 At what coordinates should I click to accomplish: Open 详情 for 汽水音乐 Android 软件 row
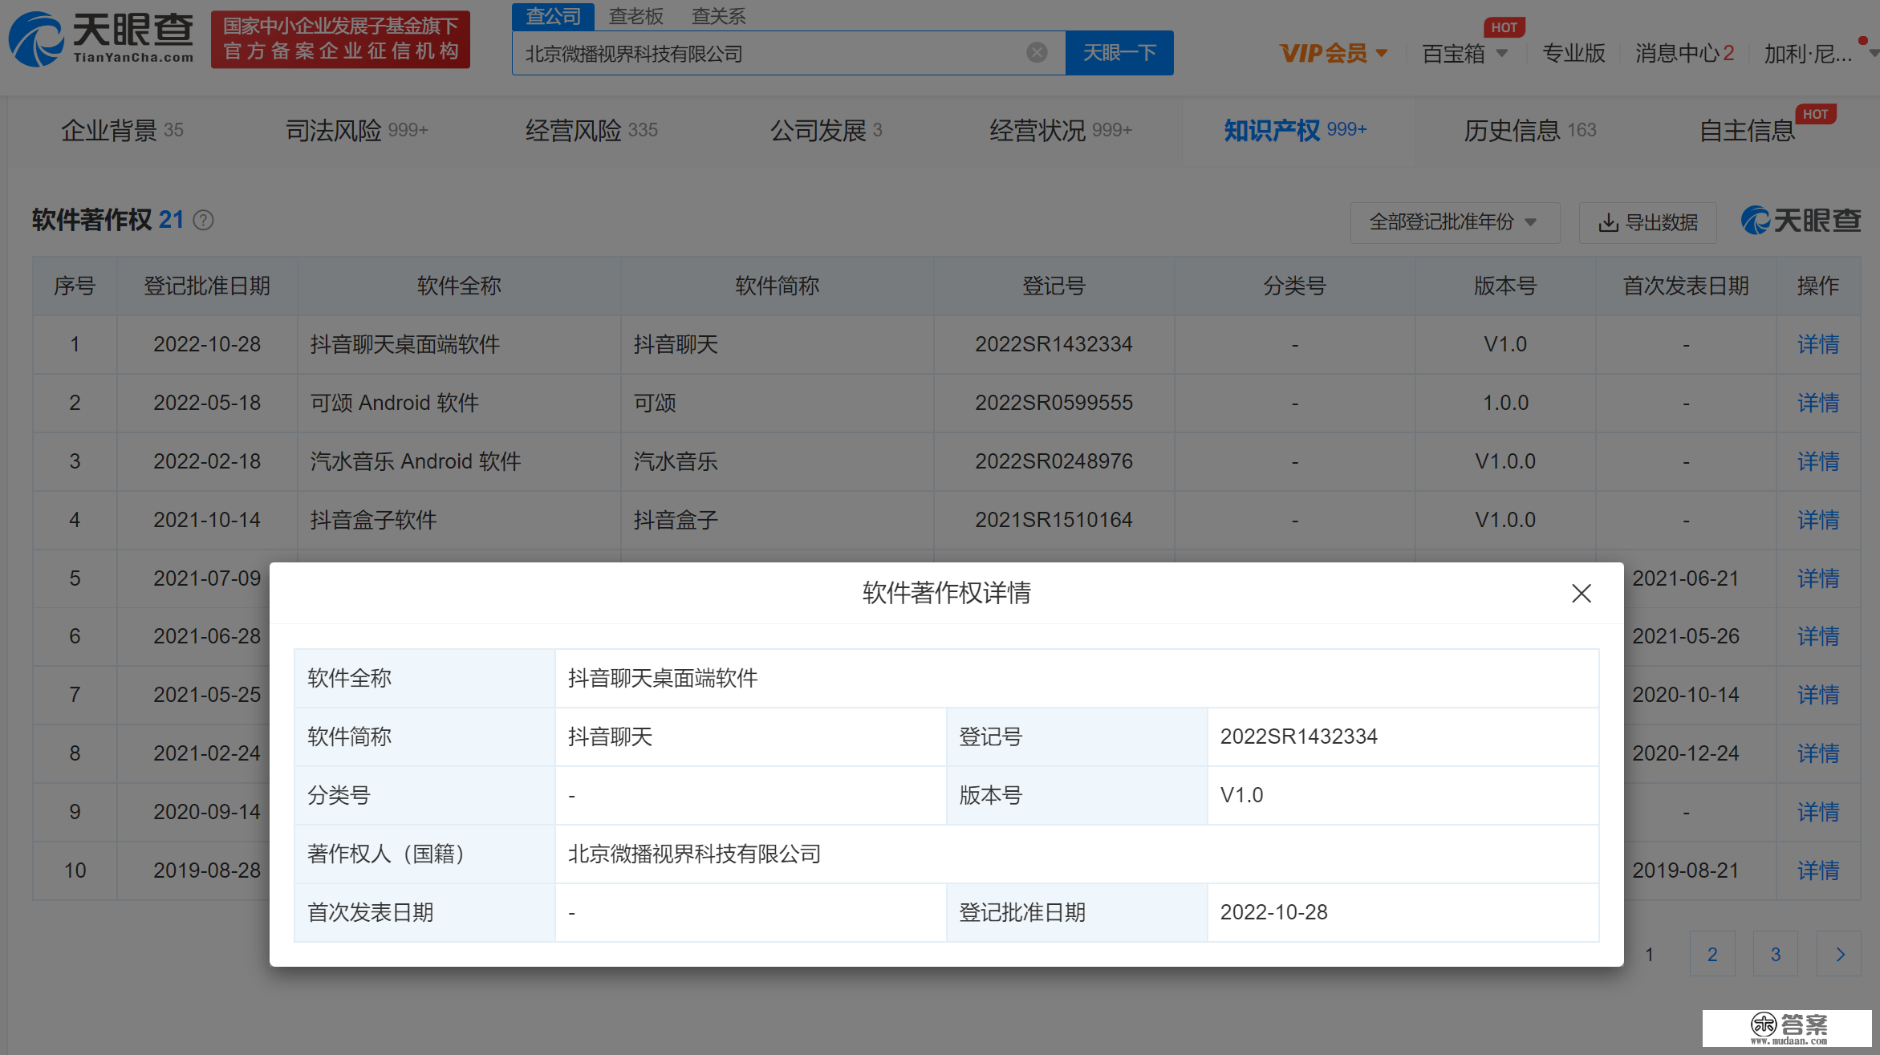click(1818, 461)
